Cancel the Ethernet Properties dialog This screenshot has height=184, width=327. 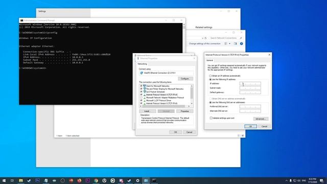(189, 132)
